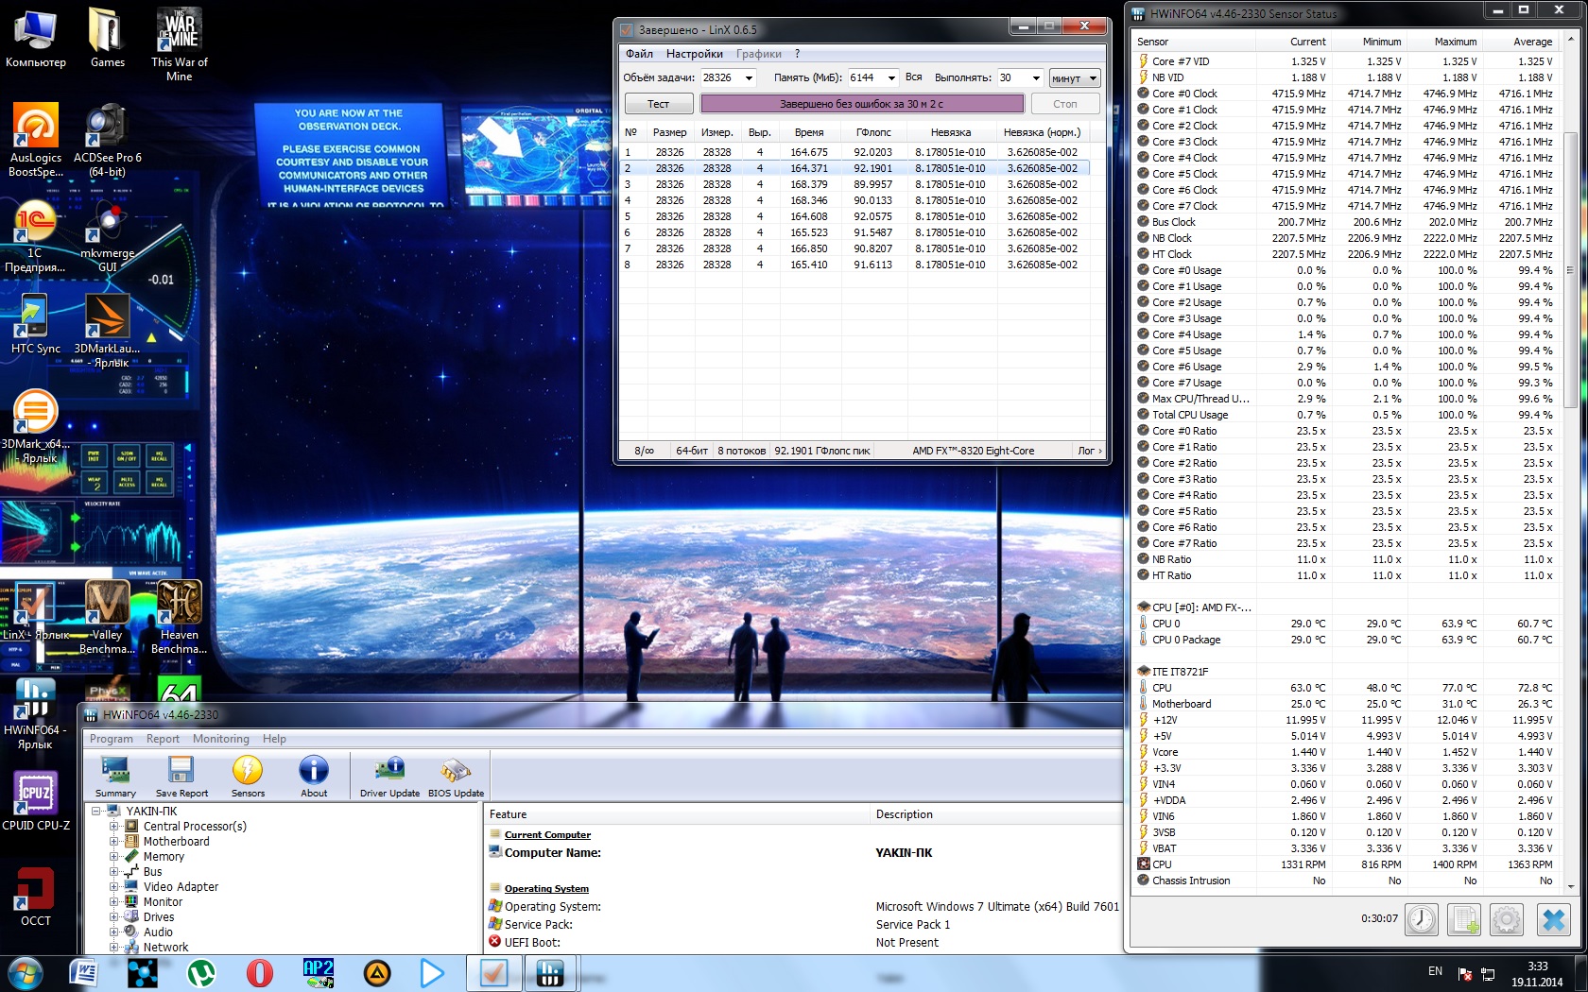Expand the Central Processor(s) tree node
1588x992 pixels.
(x=114, y=827)
